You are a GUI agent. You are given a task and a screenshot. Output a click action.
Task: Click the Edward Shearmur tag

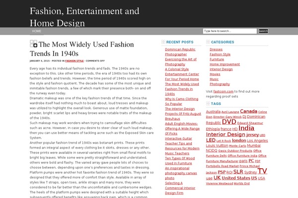(x=250, y=123)
